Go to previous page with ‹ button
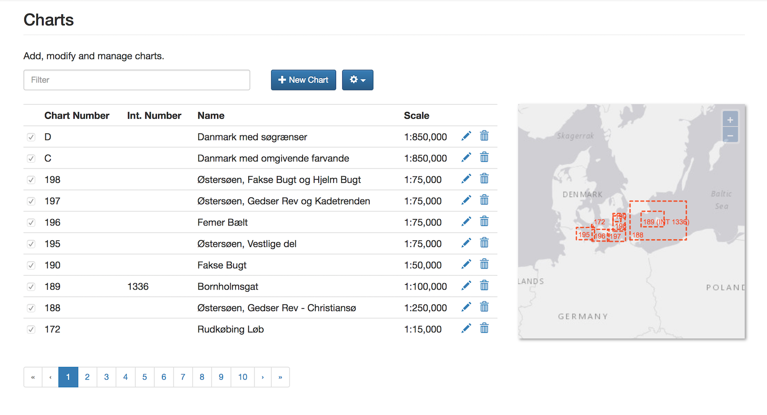Screen dimensions: 767x415 [x=50, y=377]
